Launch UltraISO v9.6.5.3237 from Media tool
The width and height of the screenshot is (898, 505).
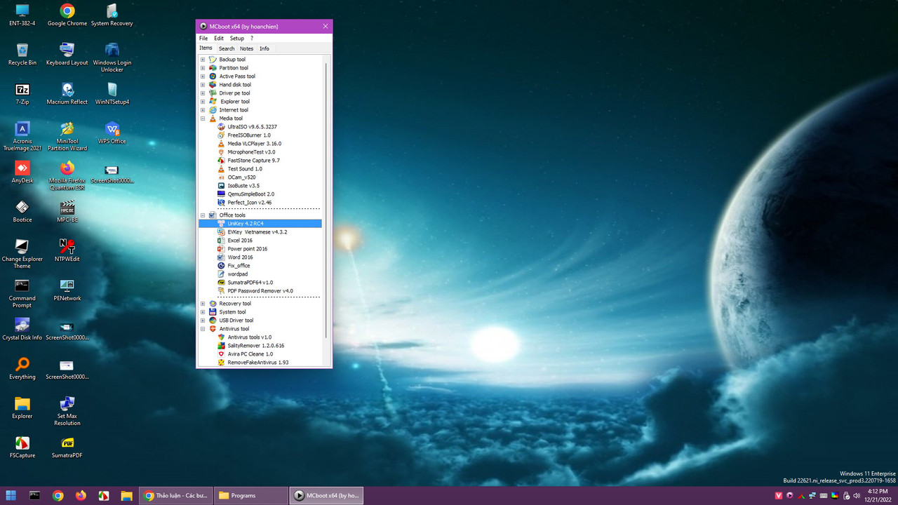coord(250,126)
